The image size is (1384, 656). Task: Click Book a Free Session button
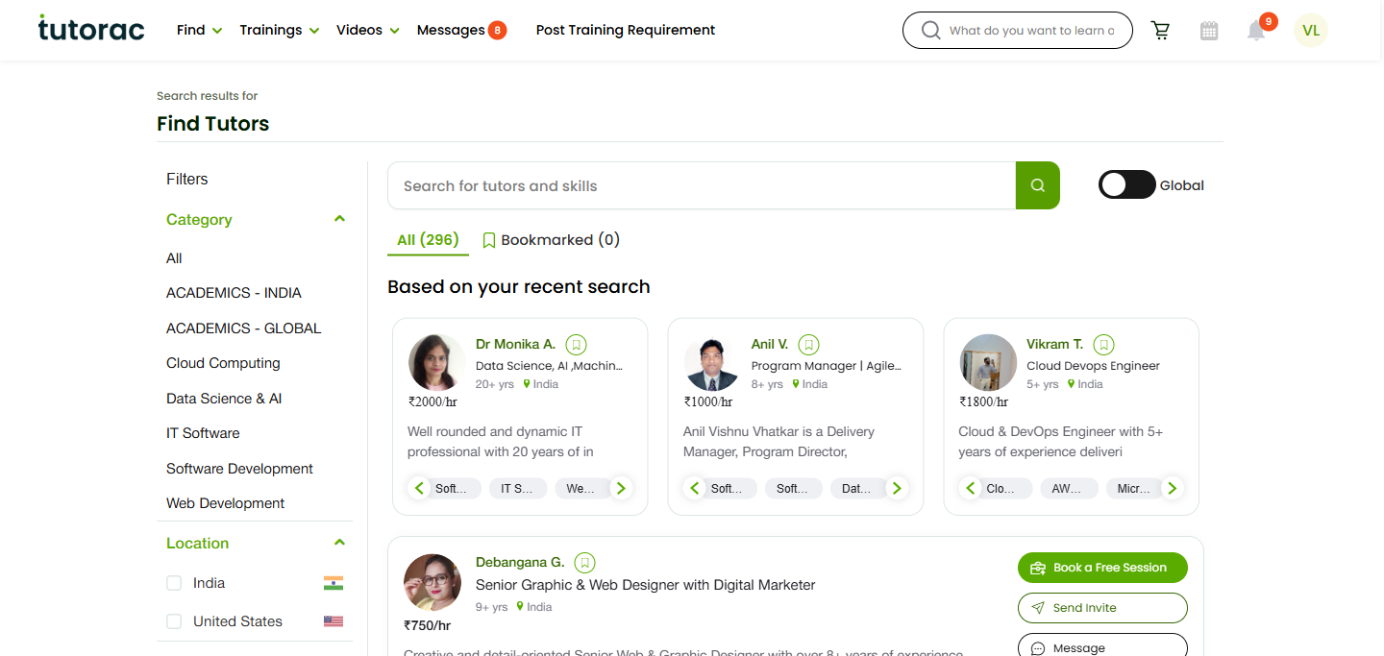point(1102,568)
